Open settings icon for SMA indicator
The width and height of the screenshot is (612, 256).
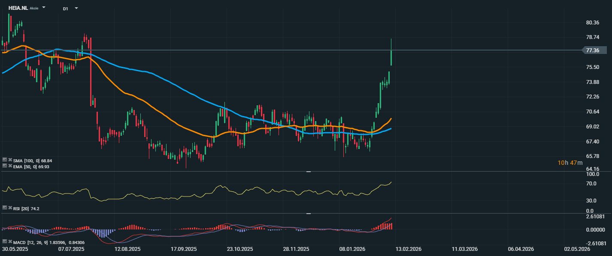coord(5,160)
